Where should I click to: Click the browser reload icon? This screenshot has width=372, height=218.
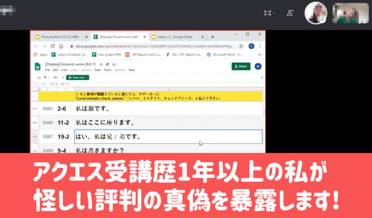click(52, 46)
